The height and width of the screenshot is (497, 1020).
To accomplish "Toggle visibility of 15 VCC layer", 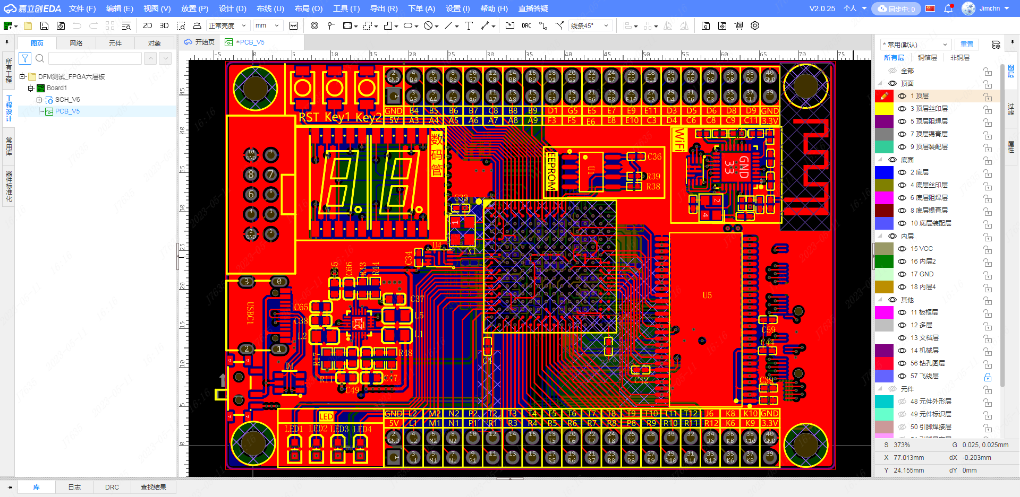I will point(902,249).
